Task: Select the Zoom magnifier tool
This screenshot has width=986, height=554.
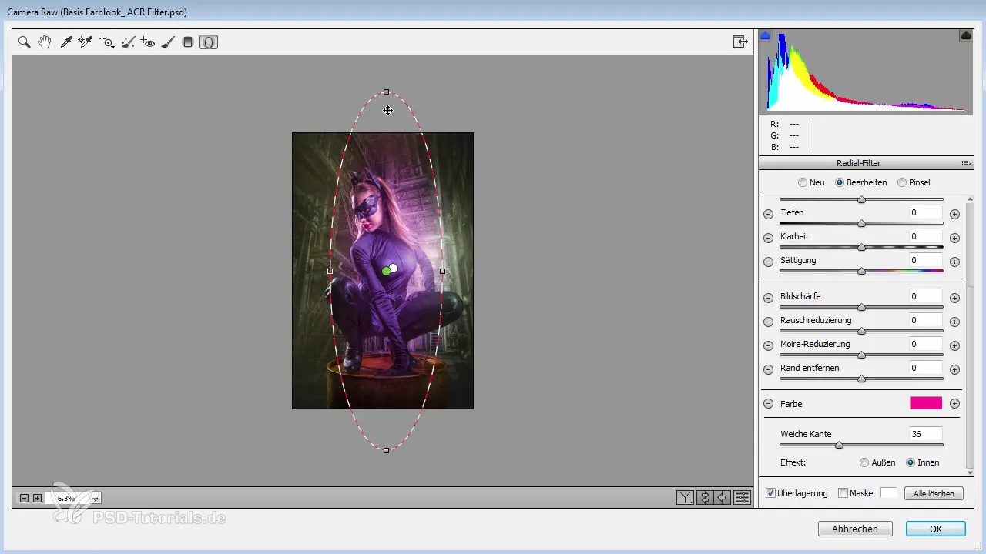Action: coord(25,42)
